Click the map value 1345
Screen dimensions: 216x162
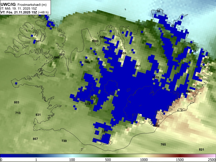[x=156, y=125]
